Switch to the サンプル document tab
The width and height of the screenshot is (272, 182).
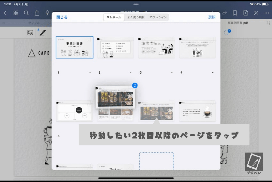(x=34, y=23)
